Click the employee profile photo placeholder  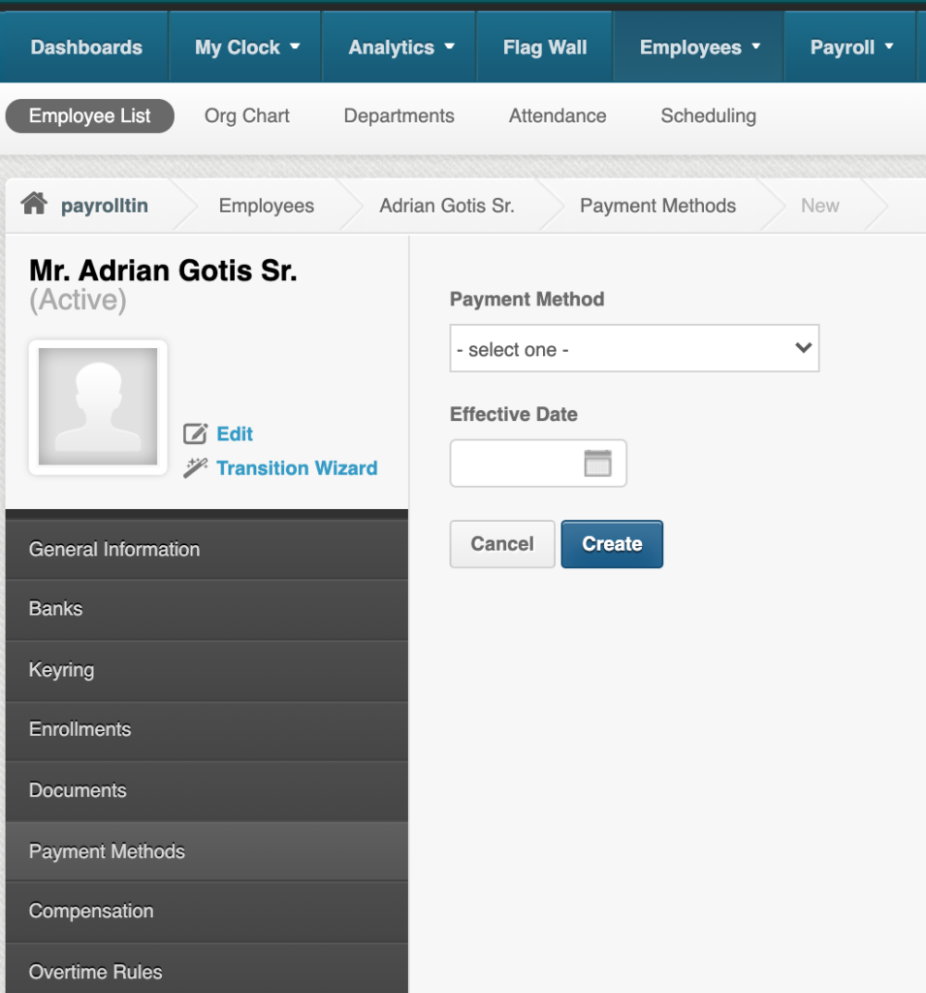(97, 406)
